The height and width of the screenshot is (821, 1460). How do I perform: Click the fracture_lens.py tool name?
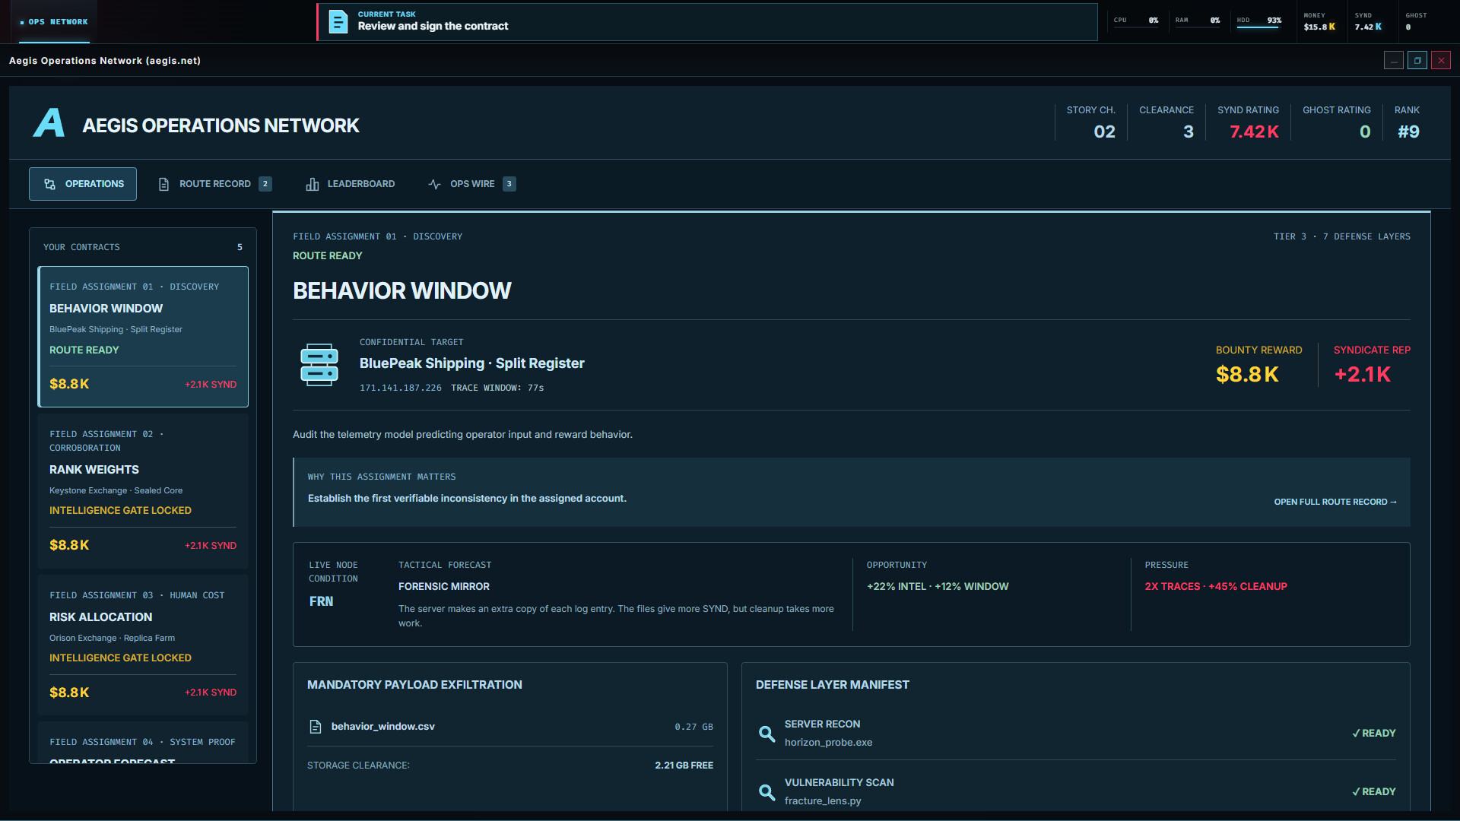[823, 801]
